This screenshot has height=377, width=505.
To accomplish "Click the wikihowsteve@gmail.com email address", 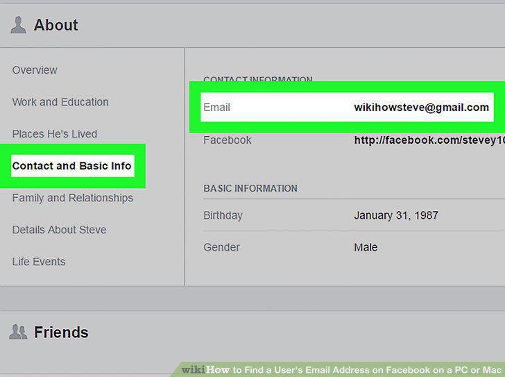I will click(x=421, y=108).
